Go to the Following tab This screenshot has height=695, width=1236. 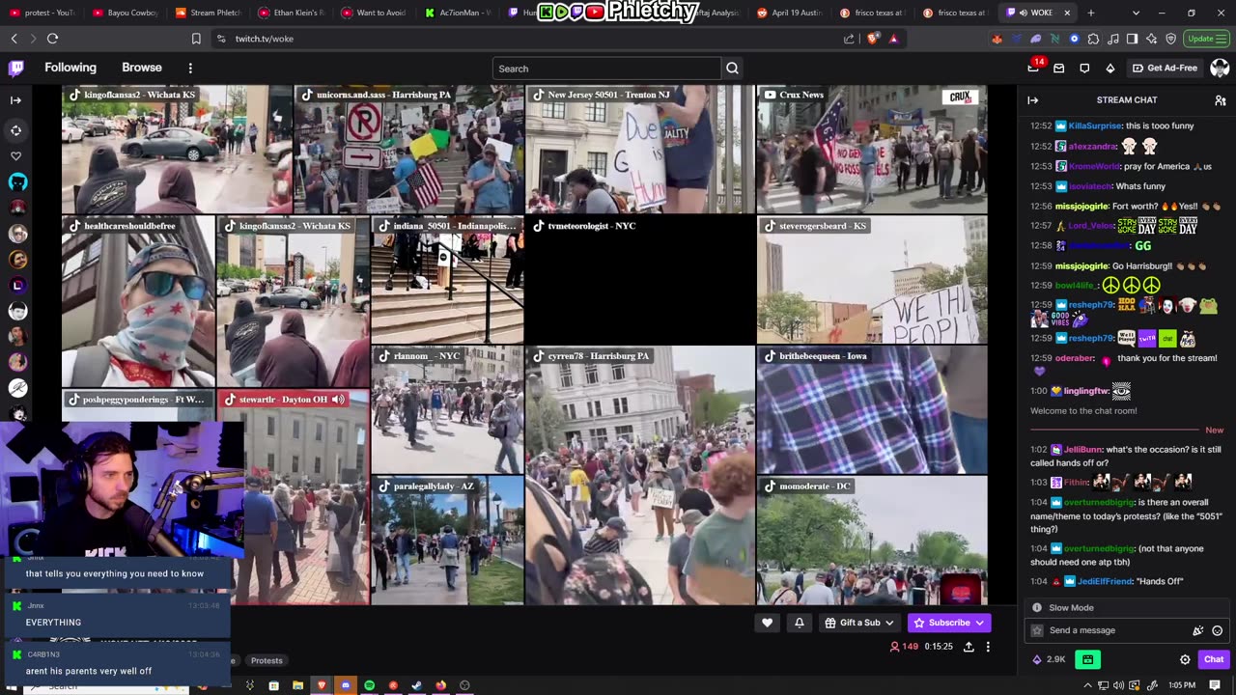[x=70, y=68]
